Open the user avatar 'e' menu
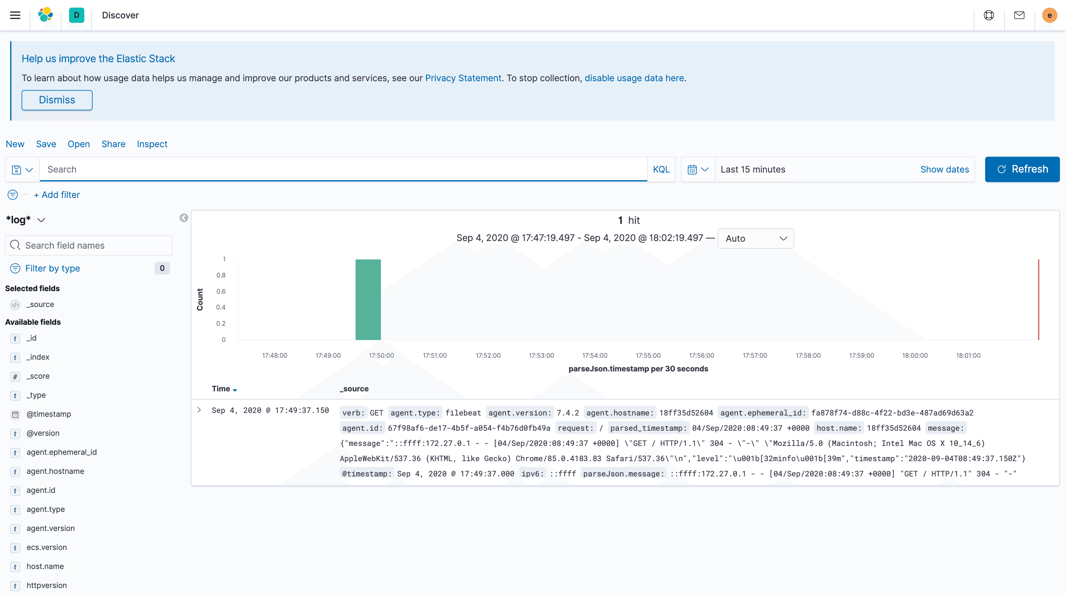Screen dimensions: 1065x595 [1049, 15]
